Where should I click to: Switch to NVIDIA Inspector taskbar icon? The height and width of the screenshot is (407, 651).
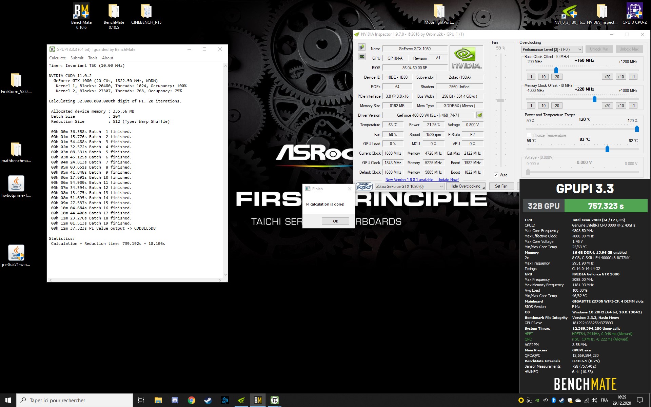tap(241, 400)
